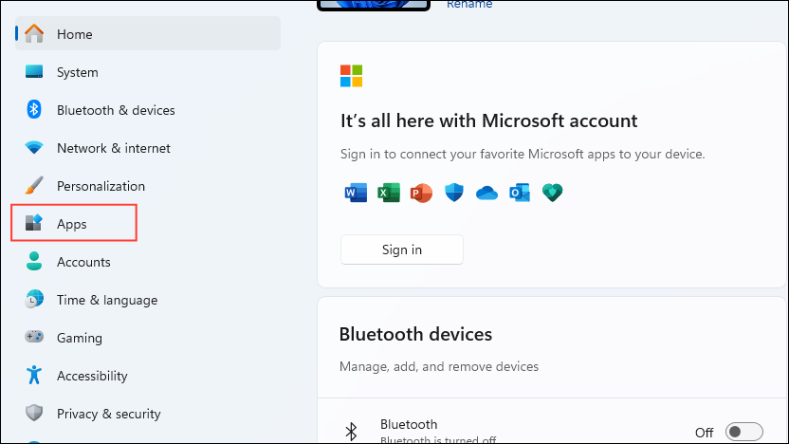Go to Bluetooth & devices settings
789x444 pixels.
coord(148,110)
